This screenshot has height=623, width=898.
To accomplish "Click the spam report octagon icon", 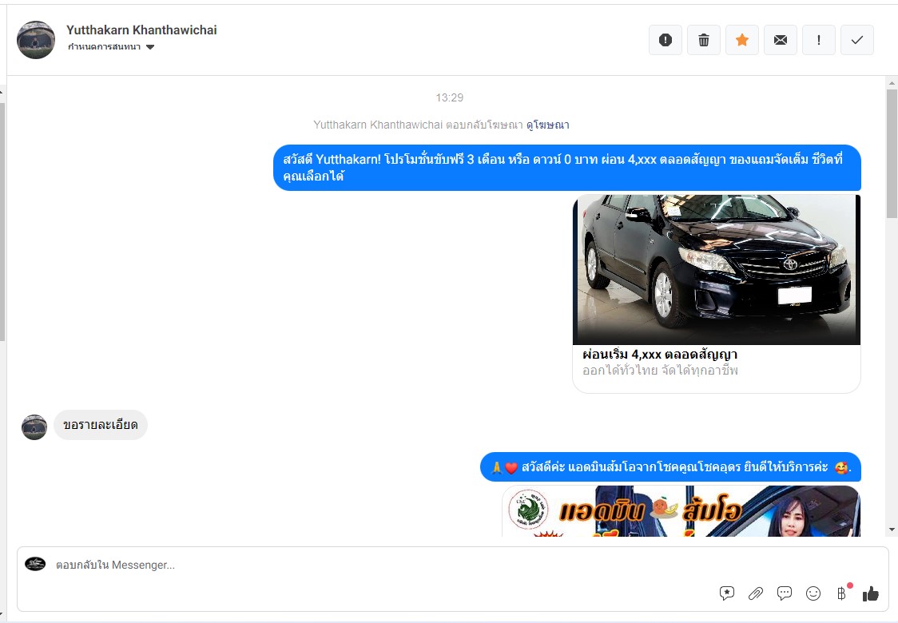I will pyautogui.click(x=666, y=40).
